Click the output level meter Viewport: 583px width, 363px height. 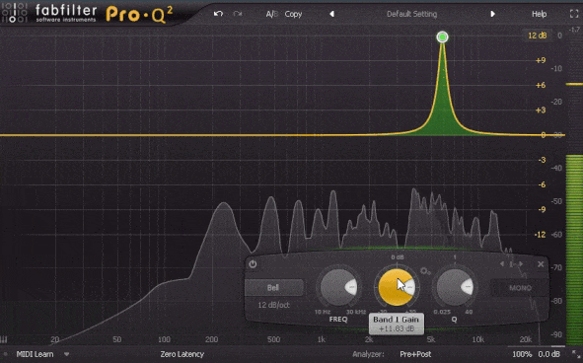[574, 186]
